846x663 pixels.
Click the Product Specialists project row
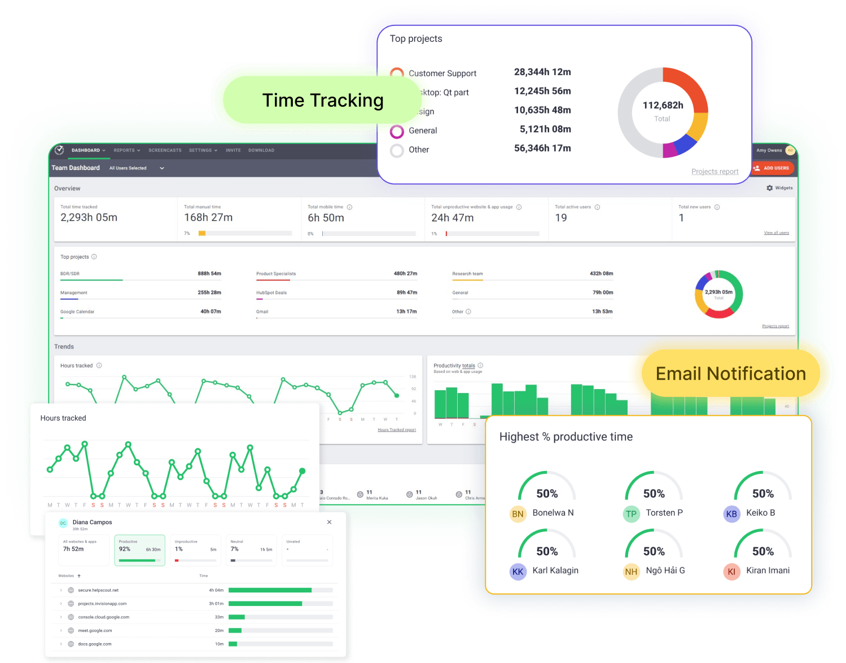336,276
